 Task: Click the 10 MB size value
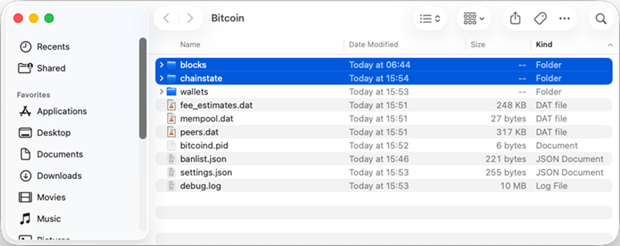513,186
